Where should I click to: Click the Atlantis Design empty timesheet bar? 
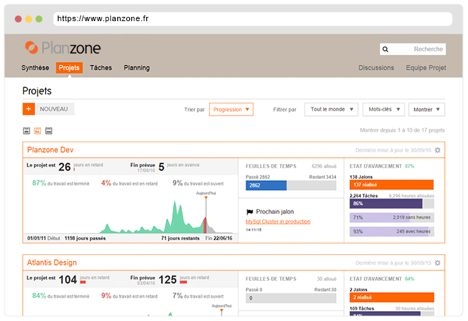pos(291,298)
